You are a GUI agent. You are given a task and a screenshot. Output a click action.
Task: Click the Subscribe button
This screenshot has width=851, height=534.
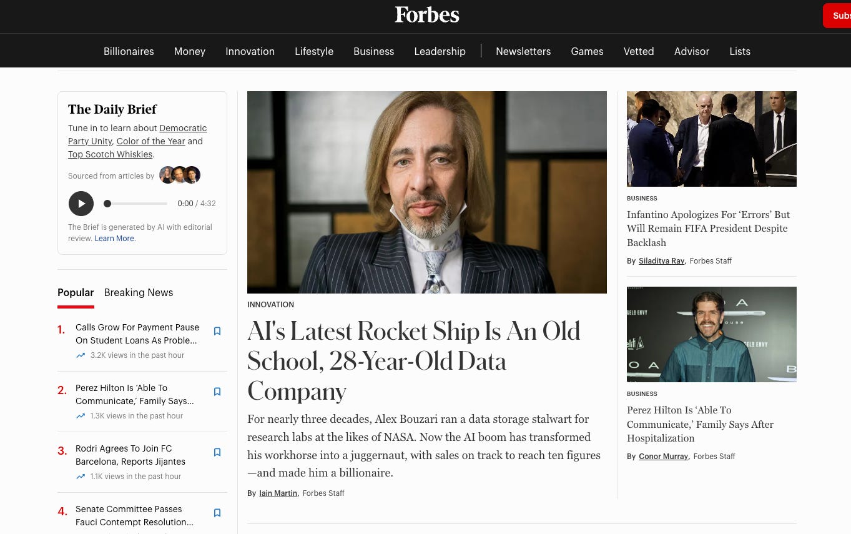tap(838, 16)
